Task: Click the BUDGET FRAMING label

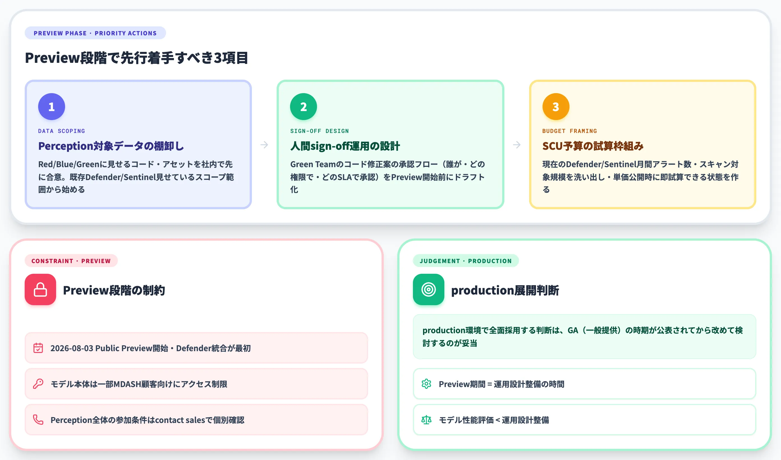Action: 570,131
